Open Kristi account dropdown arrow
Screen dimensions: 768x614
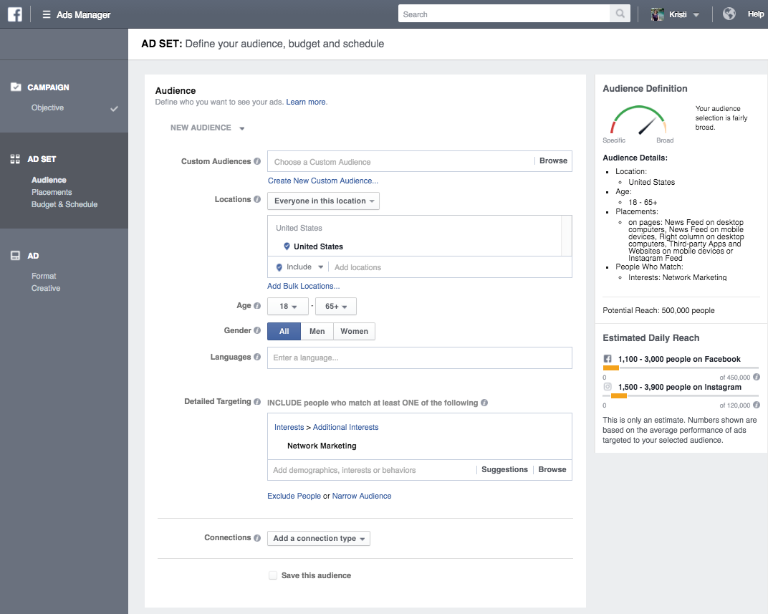click(x=696, y=15)
